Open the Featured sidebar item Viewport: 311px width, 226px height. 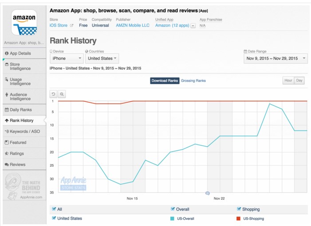[x=24, y=142]
